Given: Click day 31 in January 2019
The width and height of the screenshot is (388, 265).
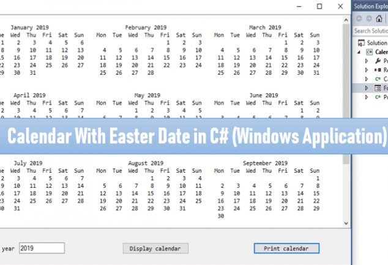Looking at the screenshot, I should (32, 73).
